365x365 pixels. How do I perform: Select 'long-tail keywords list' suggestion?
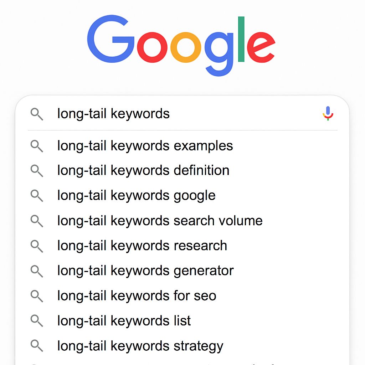coord(124,321)
